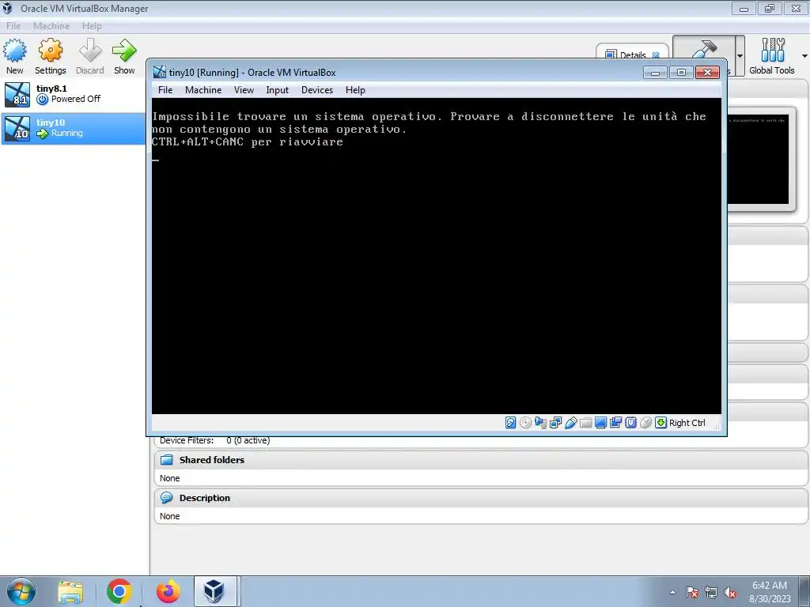Screen dimensions: 810x607
Task: Open File menu in VirtualBox Manager
Action: click(13, 26)
